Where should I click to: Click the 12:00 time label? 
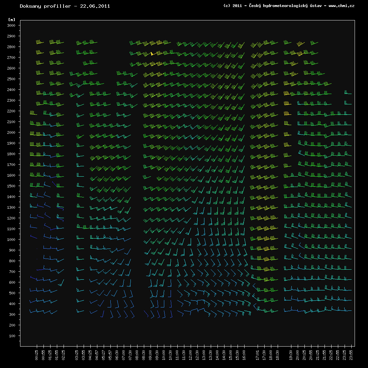coord(191,355)
